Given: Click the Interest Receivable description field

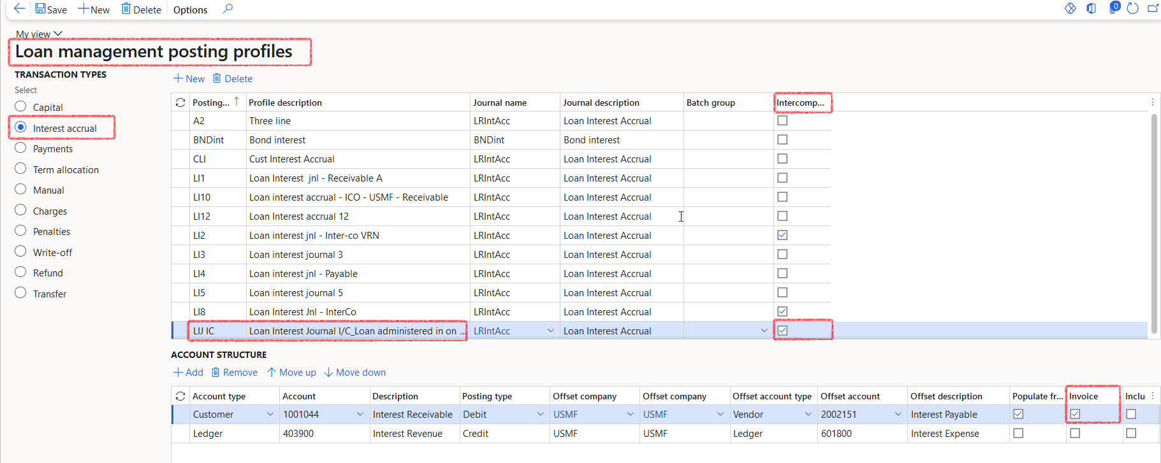Looking at the screenshot, I should point(414,415).
